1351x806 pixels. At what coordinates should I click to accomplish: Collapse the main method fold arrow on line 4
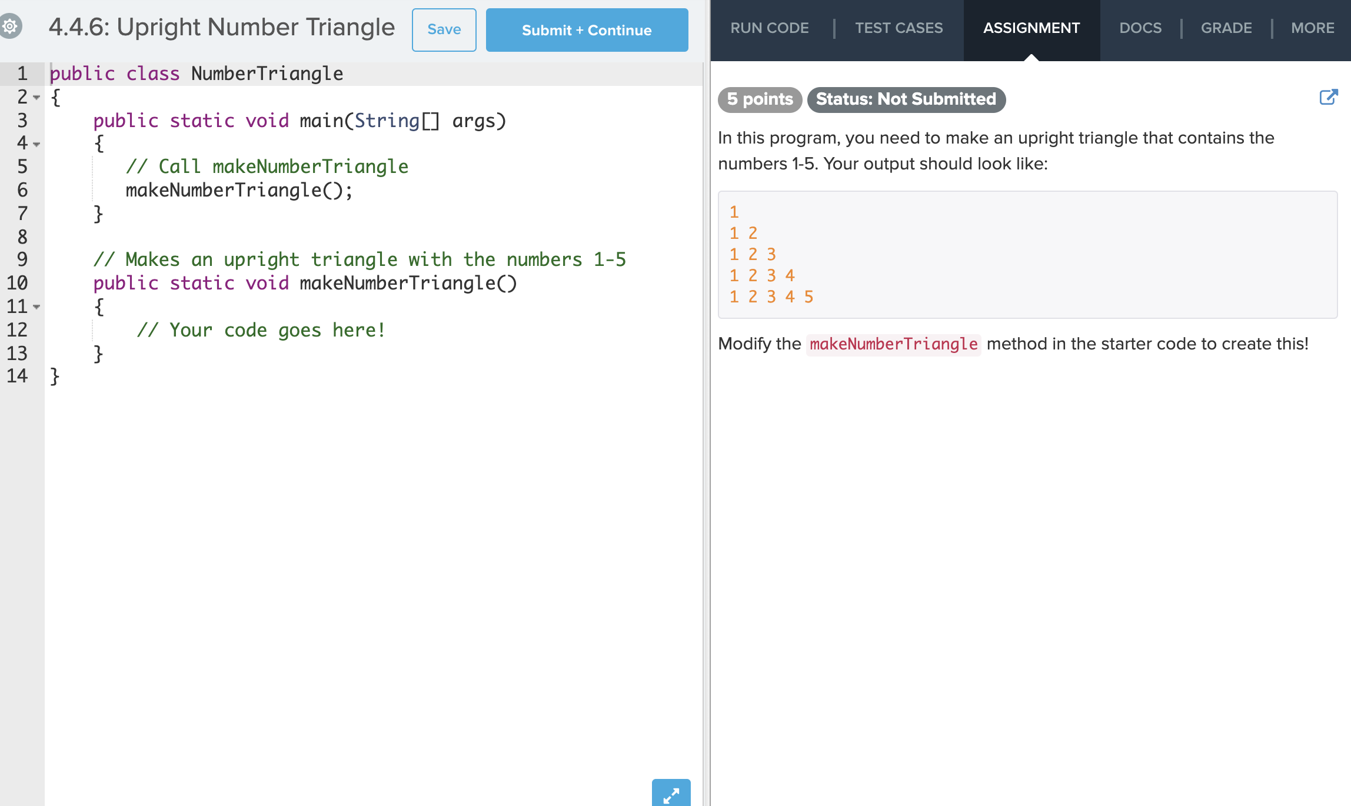pyautogui.click(x=36, y=144)
